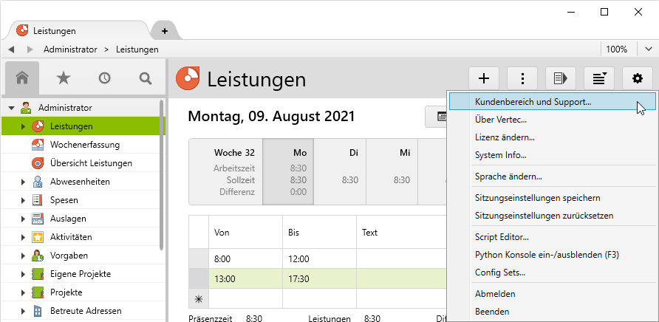Click the plus button to add new entry

coord(485,78)
